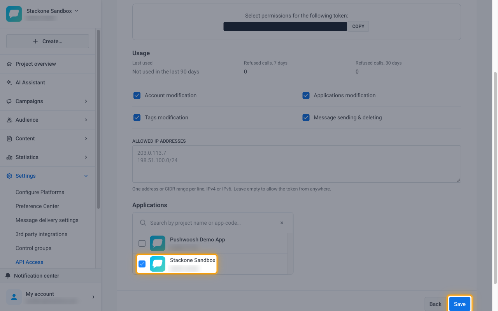This screenshot has width=498, height=311.
Task: Open Configure Platforms settings page
Action: pyautogui.click(x=40, y=192)
